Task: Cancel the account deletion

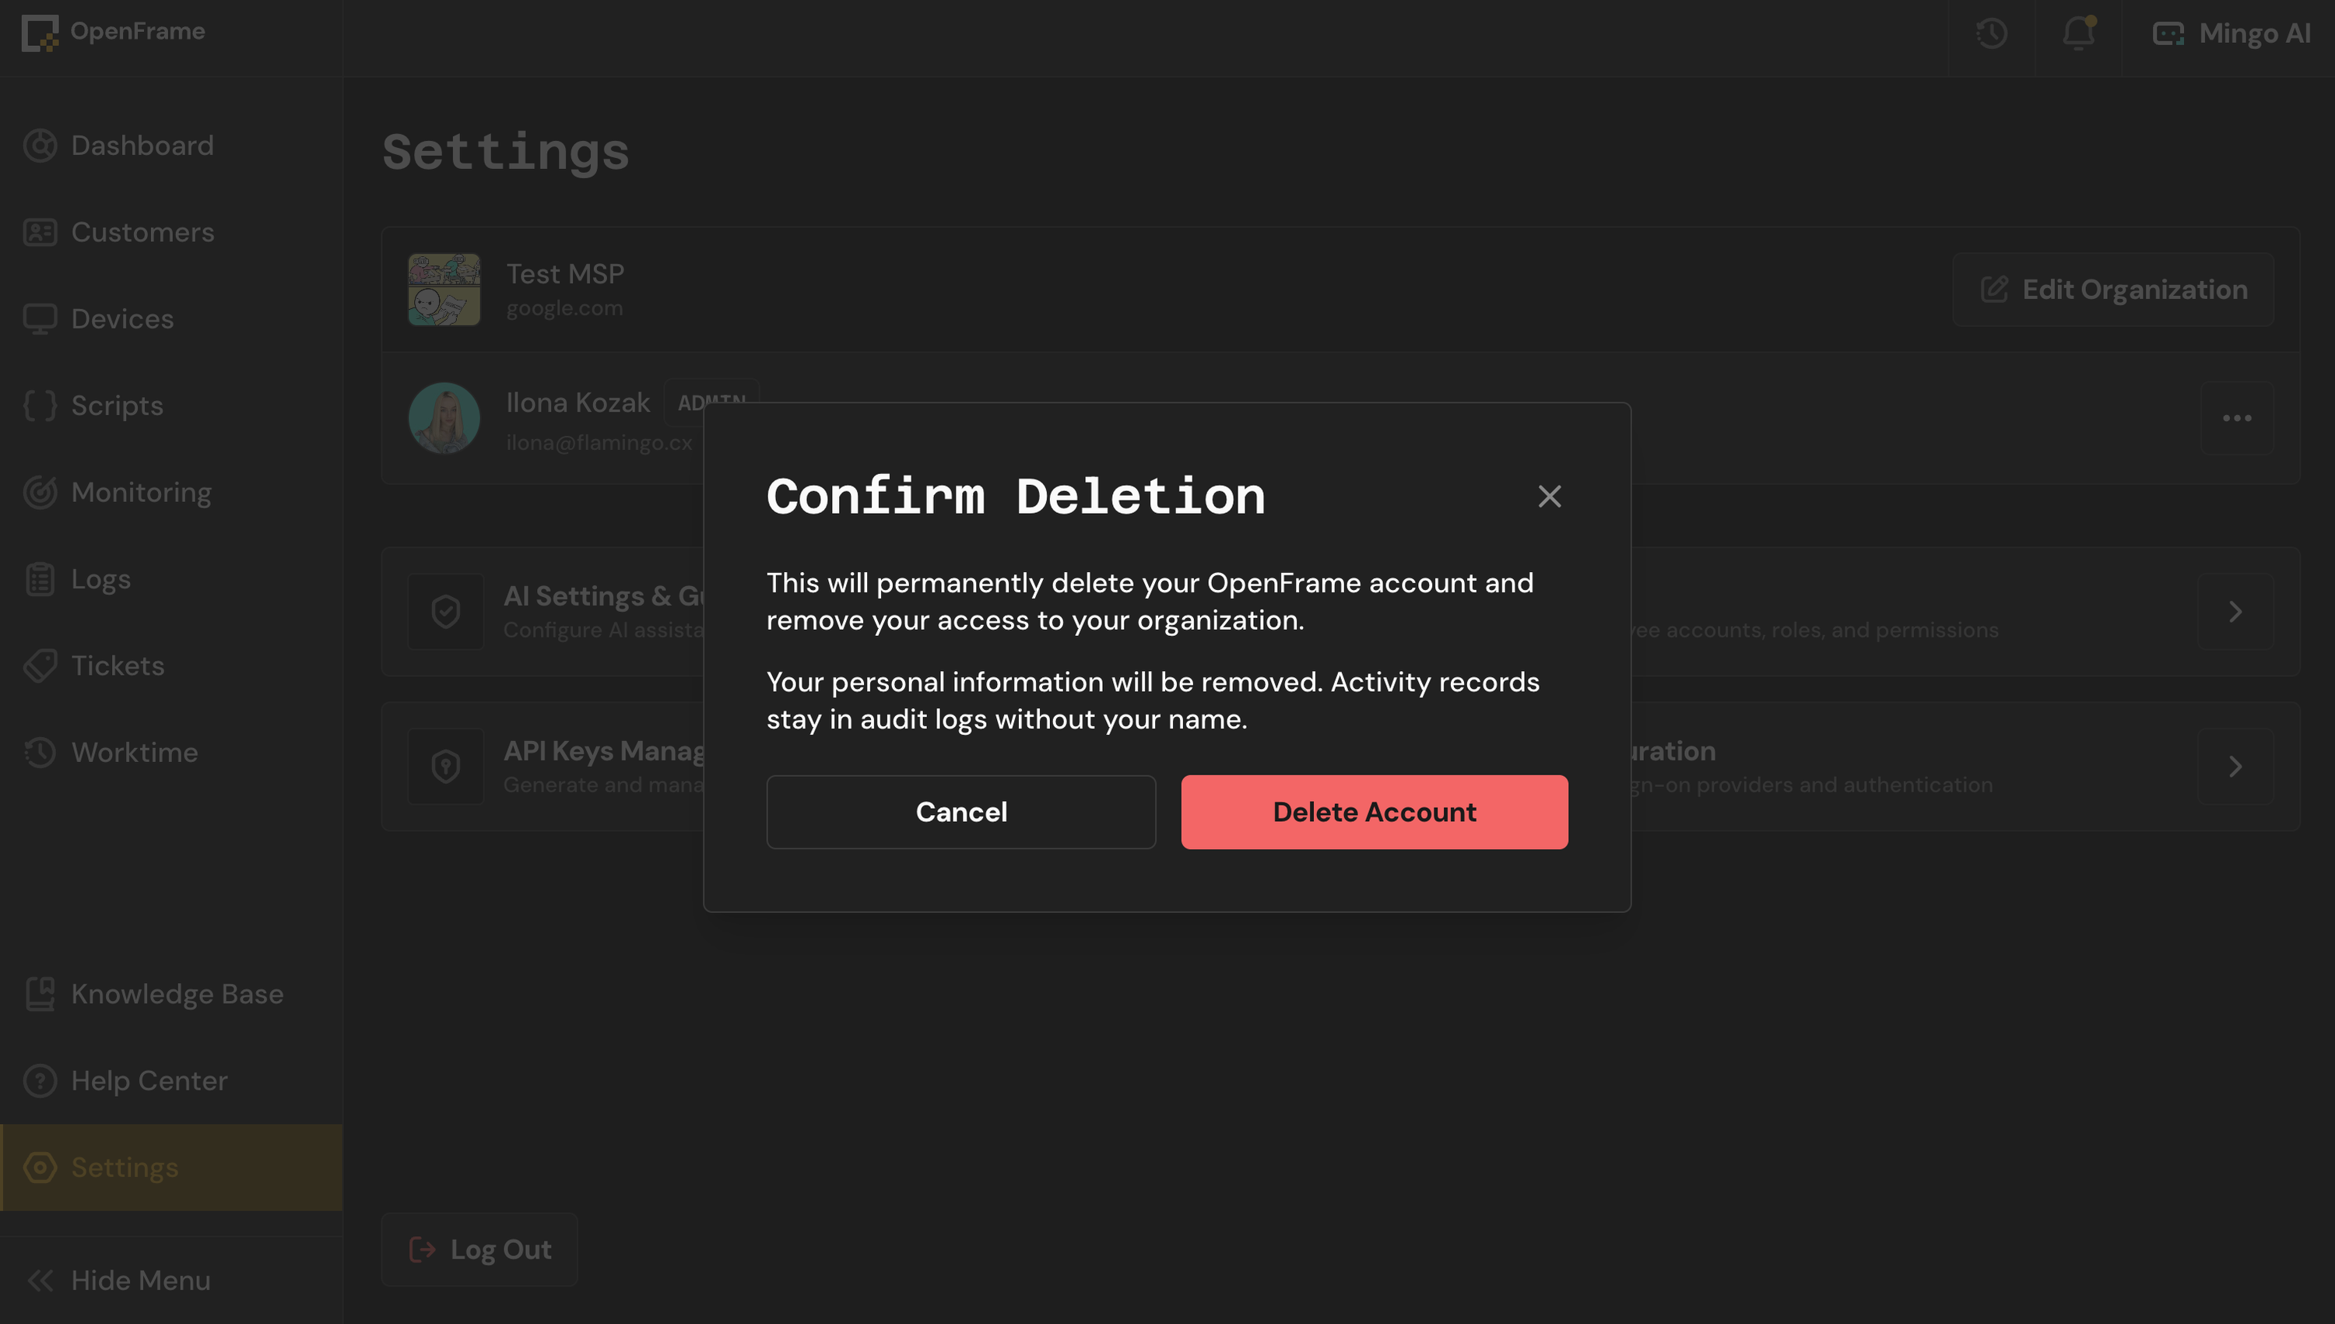Action: click(961, 812)
